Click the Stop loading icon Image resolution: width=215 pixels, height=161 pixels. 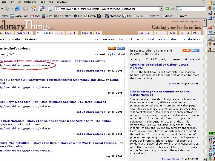[26, 9]
